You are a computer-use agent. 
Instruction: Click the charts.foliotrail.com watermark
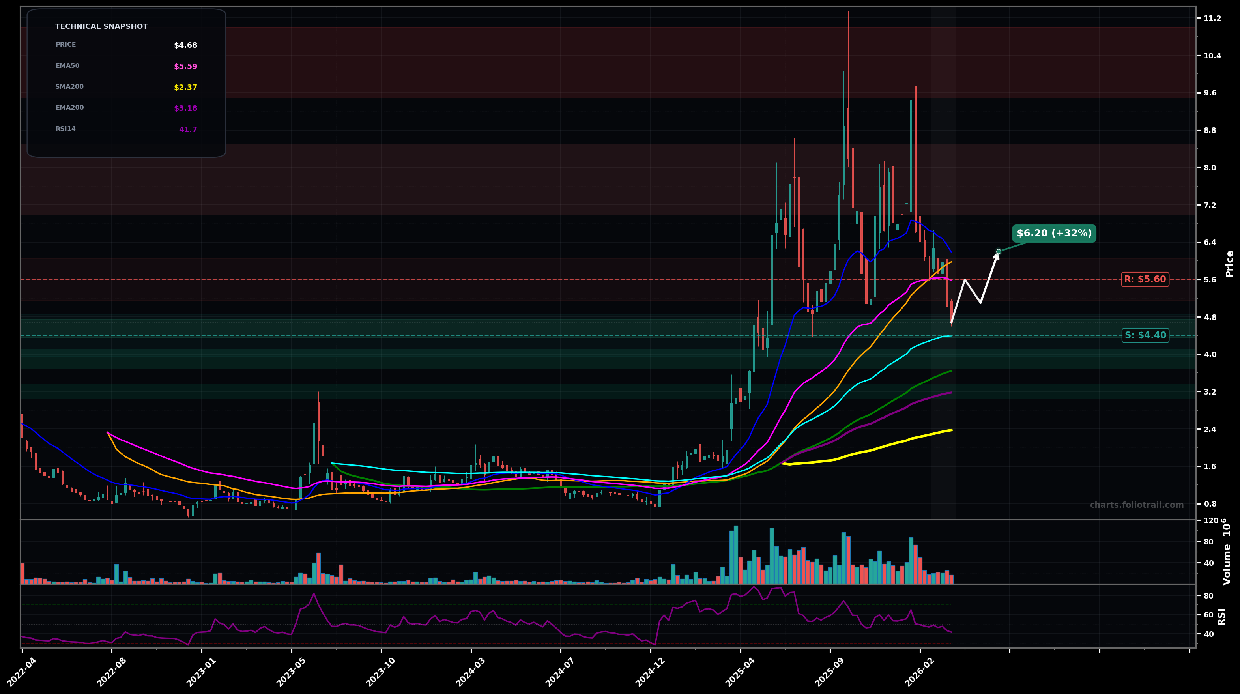tap(1137, 505)
